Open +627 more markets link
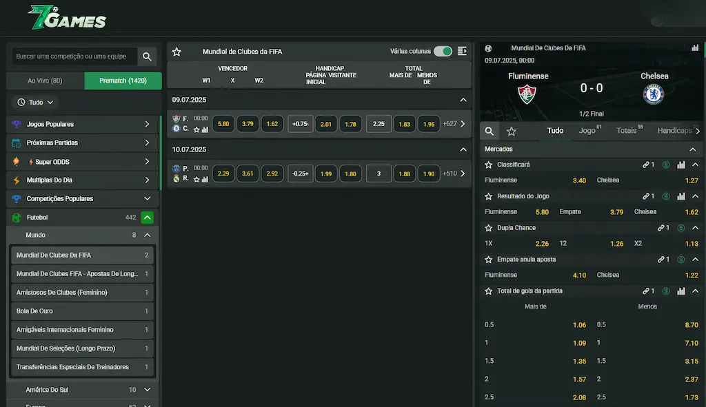The height and width of the screenshot is (407, 706). pyautogui.click(x=454, y=124)
